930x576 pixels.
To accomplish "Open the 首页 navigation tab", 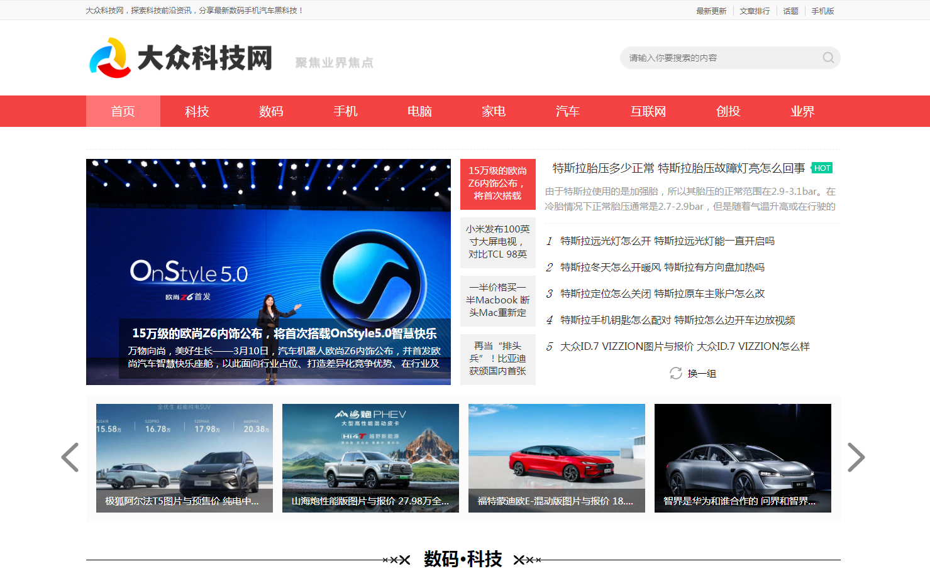I will (123, 111).
